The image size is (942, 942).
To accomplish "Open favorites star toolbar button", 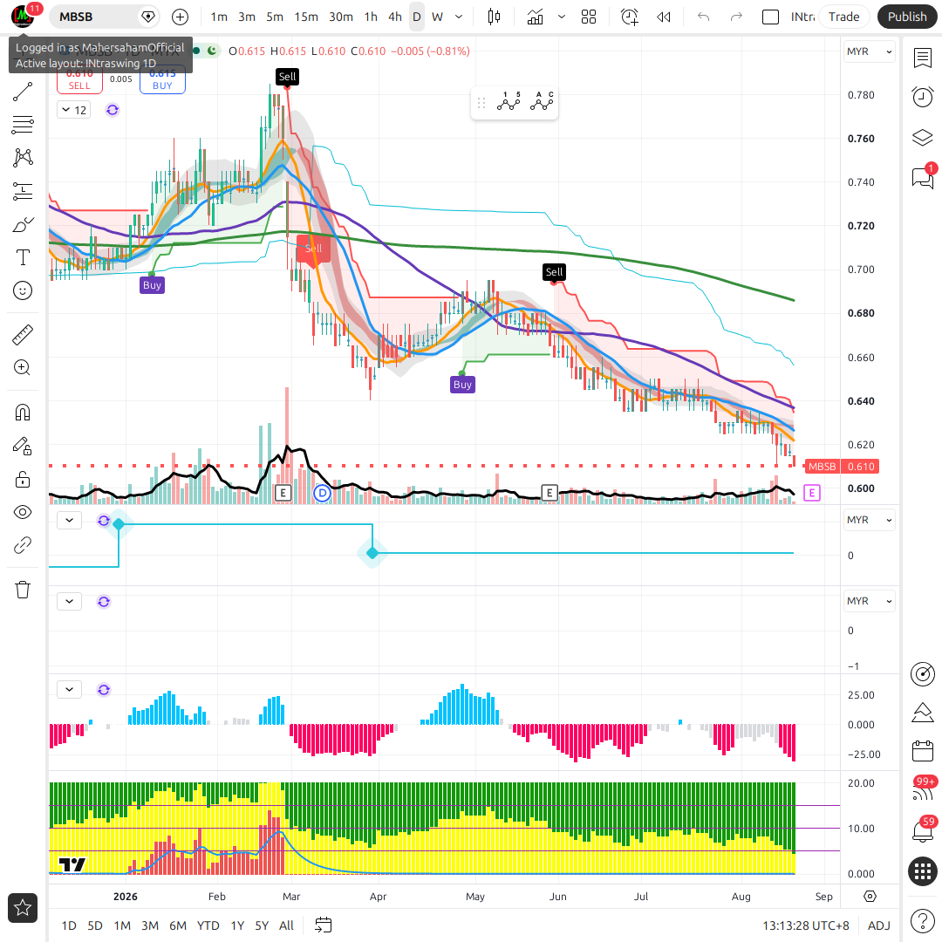I will (x=22, y=908).
